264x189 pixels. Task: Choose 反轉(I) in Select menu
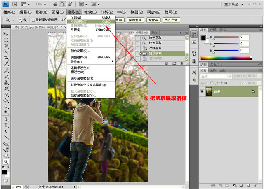[x=91, y=30]
